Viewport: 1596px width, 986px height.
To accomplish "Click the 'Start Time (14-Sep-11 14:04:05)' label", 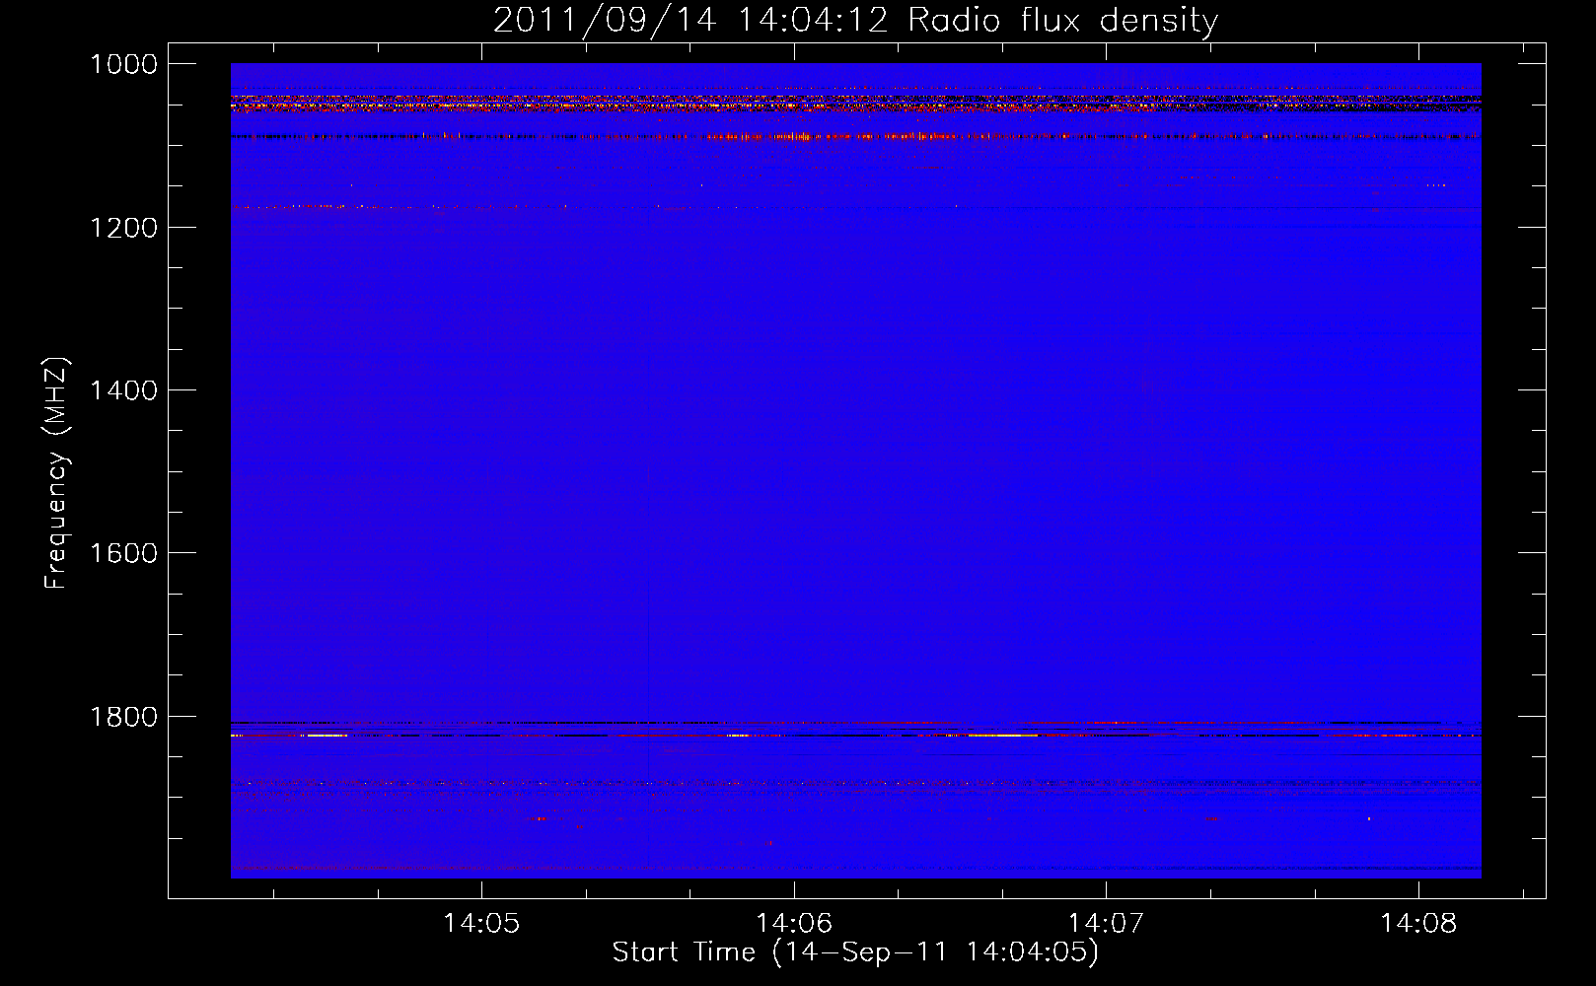I will (x=855, y=952).
